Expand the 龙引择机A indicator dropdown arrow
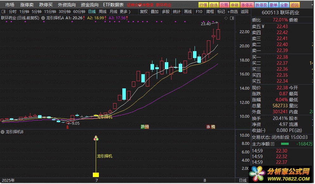This screenshot has height=184, width=315. [43, 18]
